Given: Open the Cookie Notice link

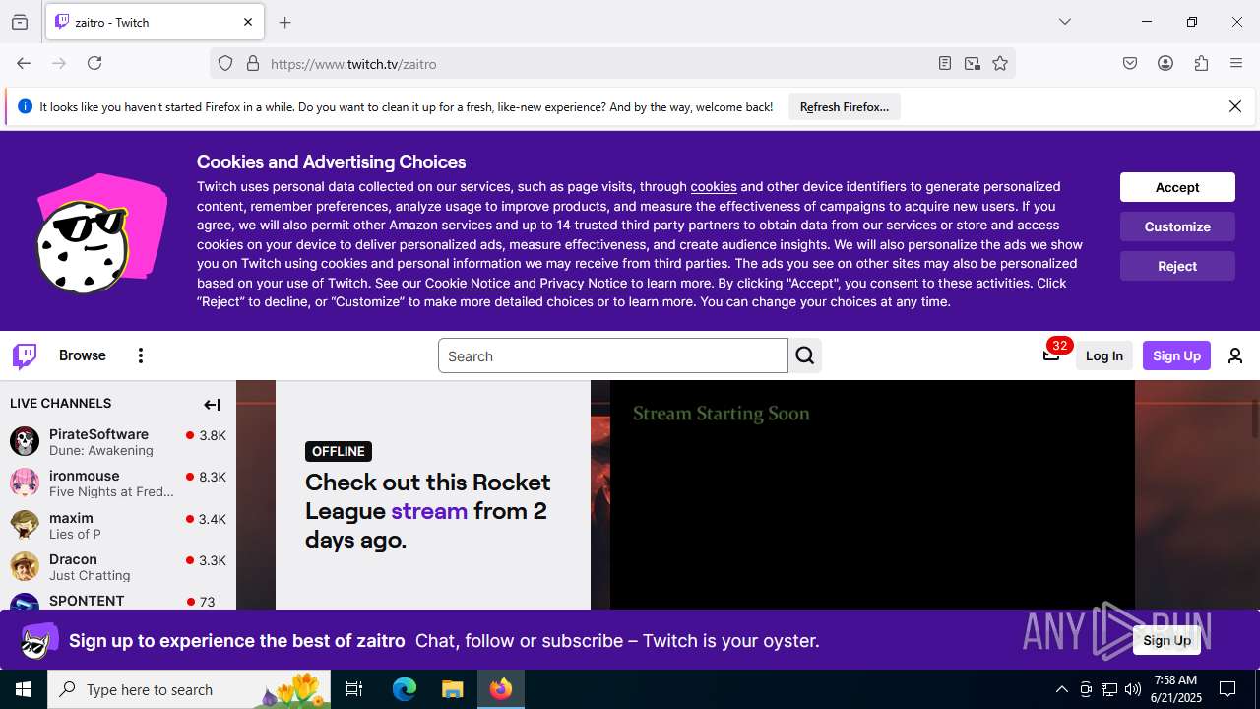Looking at the screenshot, I should pyautogui.click(x=468, y=283).
